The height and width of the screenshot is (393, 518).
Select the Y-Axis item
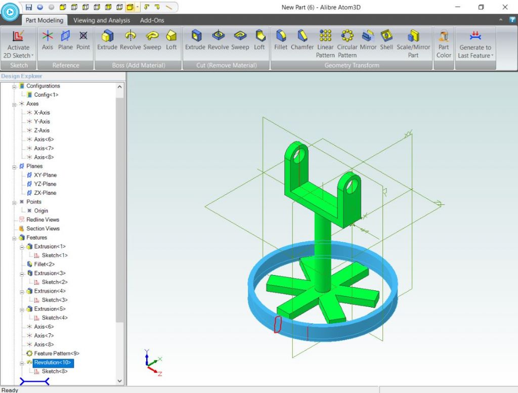click(41, 121)
